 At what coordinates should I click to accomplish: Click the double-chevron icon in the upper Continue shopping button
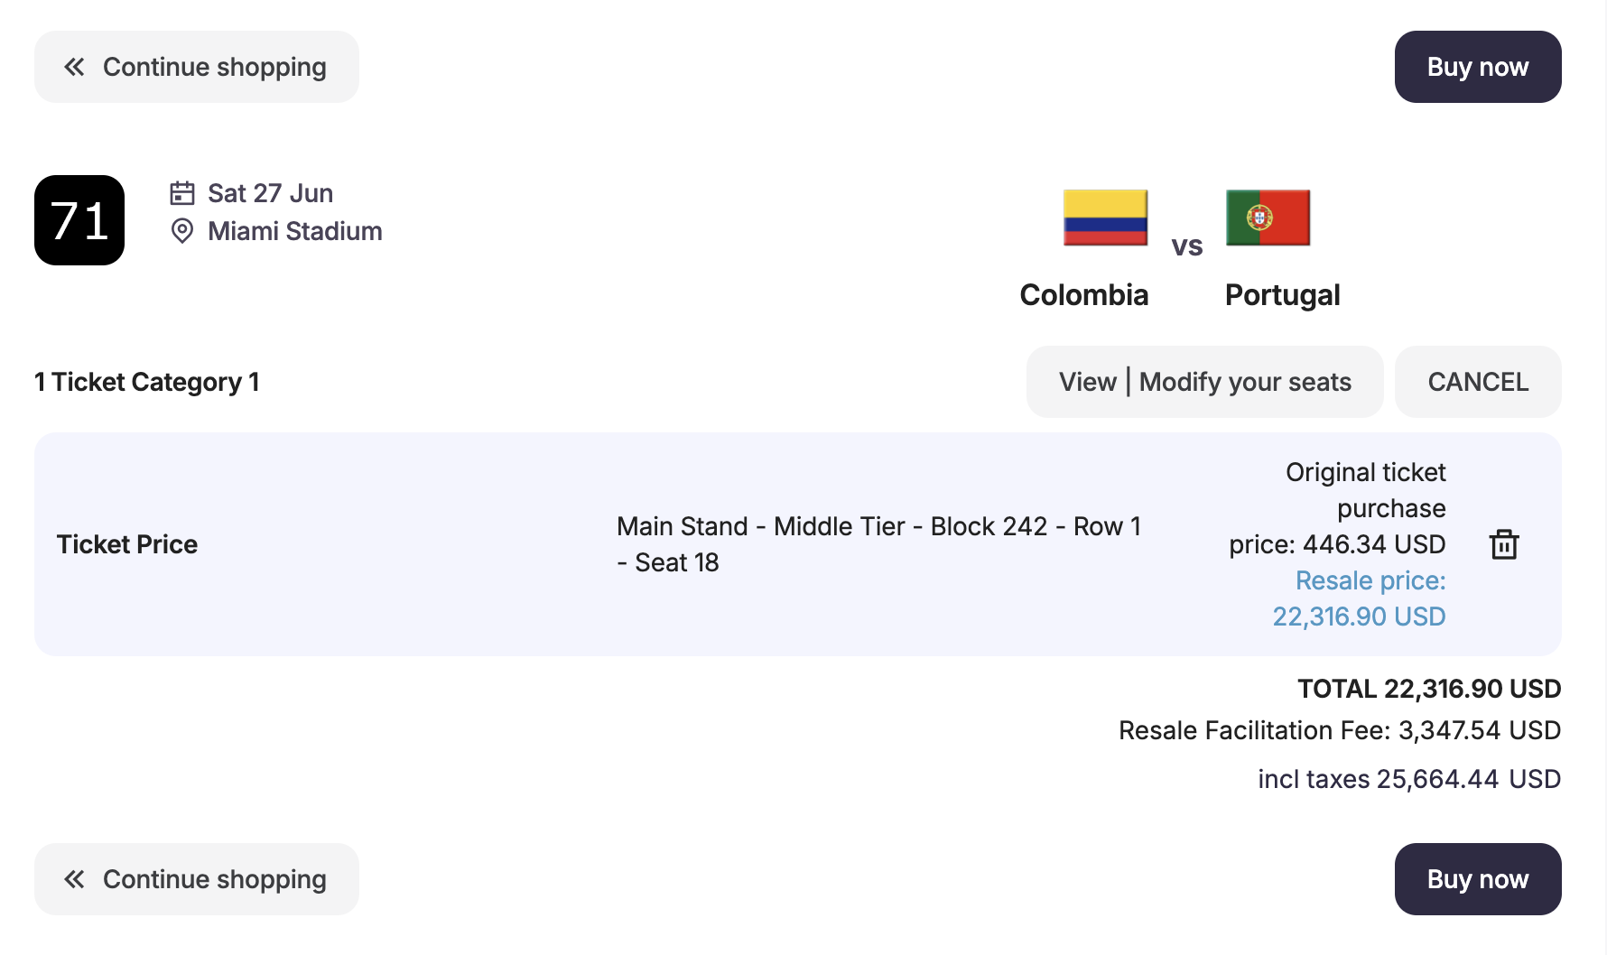pyautogui.click(x=74, y=67)
